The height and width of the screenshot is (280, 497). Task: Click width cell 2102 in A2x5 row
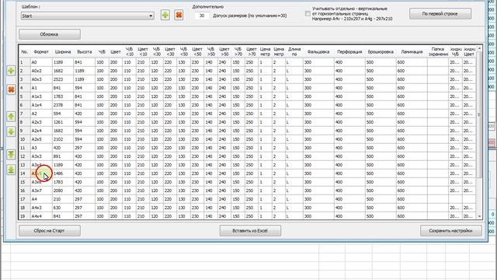(x=63, y=139)
